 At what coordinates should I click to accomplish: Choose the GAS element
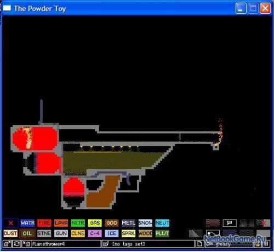pyautogui.click(x=95, y=223)
